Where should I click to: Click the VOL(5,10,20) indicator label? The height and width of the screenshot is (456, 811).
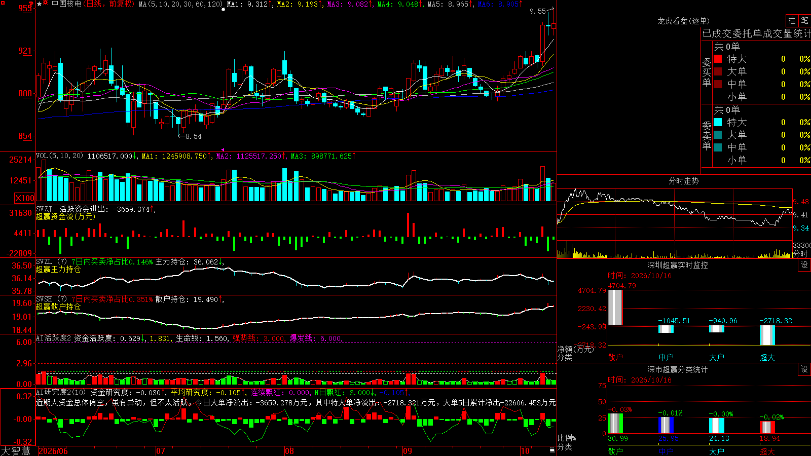click(x=60, y=156)
